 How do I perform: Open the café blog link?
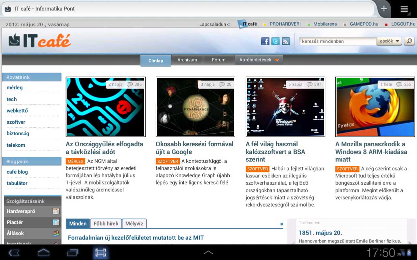click(x=17, y=172)
